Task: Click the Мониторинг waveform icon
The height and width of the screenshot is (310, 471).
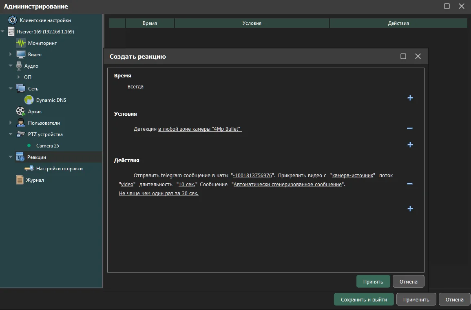Action: [x=21, y=43]
